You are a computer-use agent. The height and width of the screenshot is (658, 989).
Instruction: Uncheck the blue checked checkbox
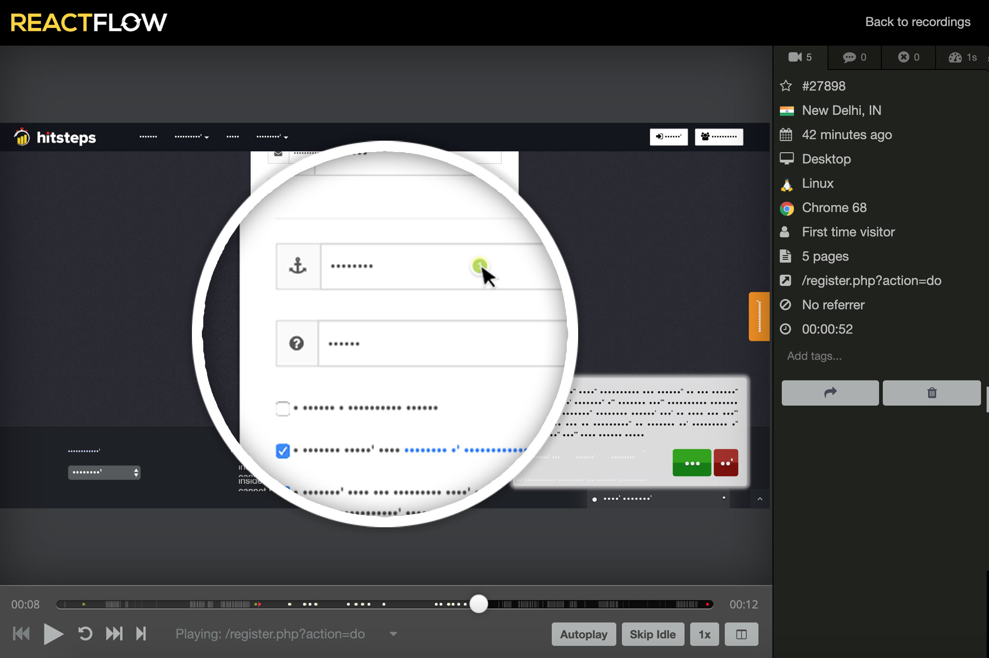pyautogui.click(x=282, y=451)
